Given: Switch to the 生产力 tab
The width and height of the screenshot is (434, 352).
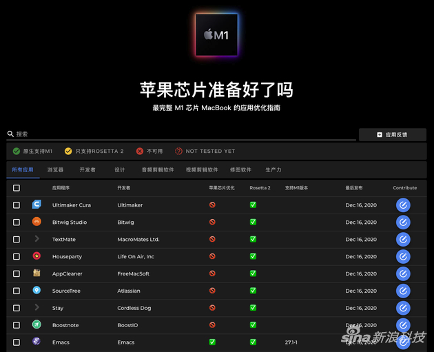Looking at the screenshot, I should (x=273, y=169).
